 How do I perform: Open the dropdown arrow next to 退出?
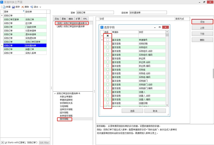coord(40,7)
